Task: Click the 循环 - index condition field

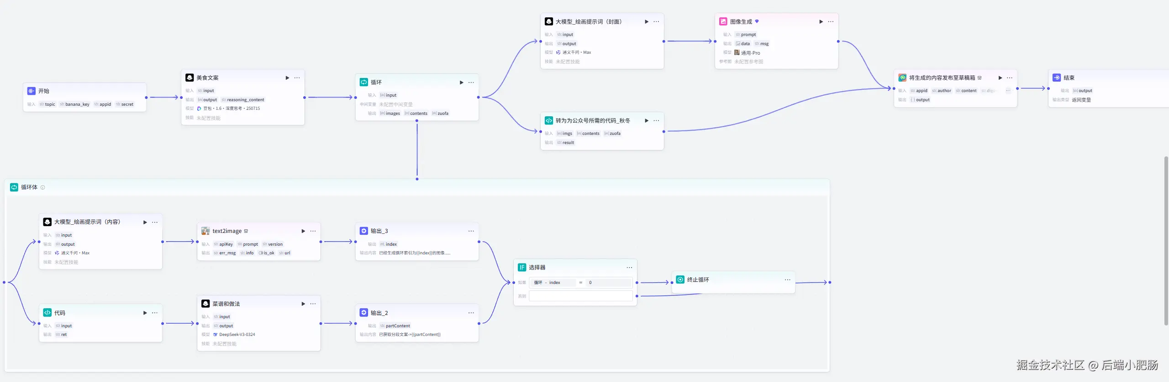Action: click(553, 283)
